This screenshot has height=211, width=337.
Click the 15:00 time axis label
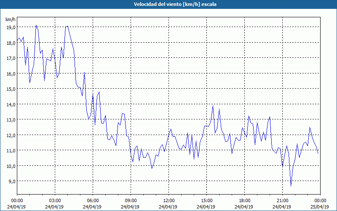tap(207, 201)
